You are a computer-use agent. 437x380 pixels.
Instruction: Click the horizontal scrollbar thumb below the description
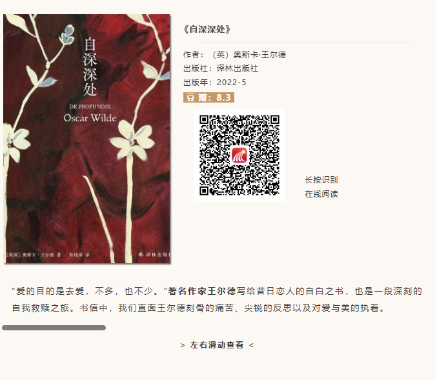[54, 328]
